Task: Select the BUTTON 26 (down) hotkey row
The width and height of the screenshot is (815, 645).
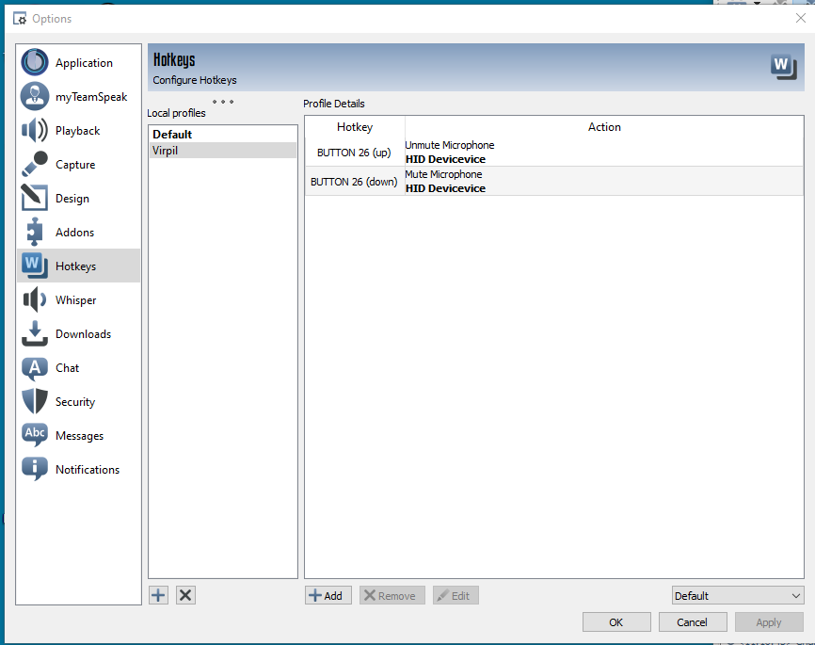Action: point(554,181)
